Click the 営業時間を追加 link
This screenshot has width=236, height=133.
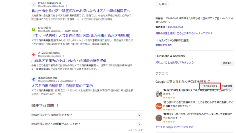164,45
